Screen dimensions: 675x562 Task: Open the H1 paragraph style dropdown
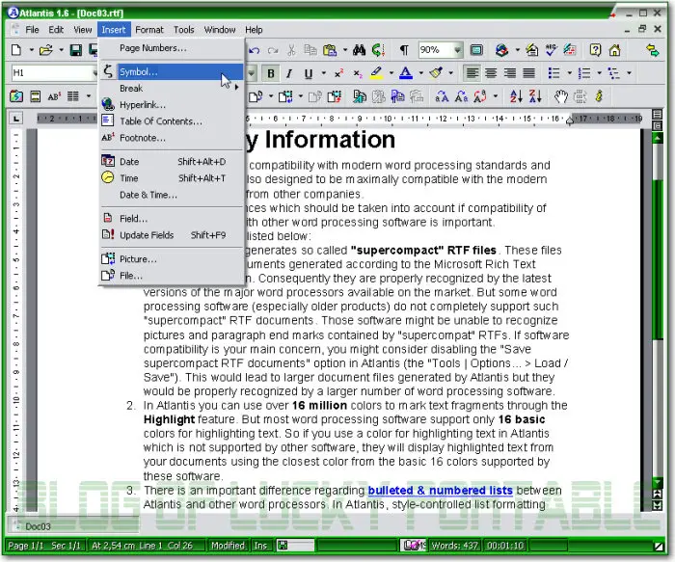[94, 73]
